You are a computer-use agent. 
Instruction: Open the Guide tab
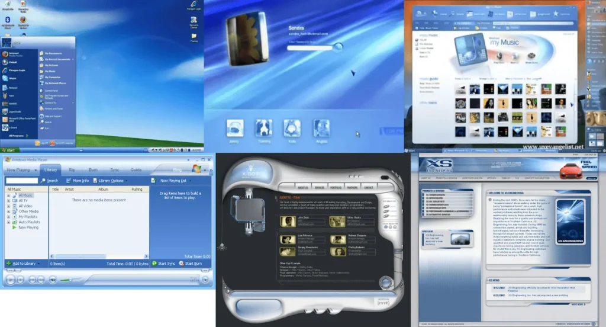point(136,170)
